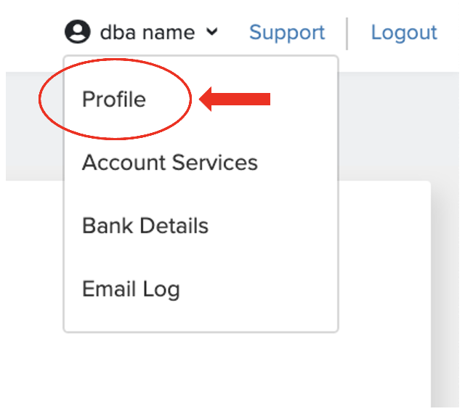Open Account Services from the menu

(169, 163)
